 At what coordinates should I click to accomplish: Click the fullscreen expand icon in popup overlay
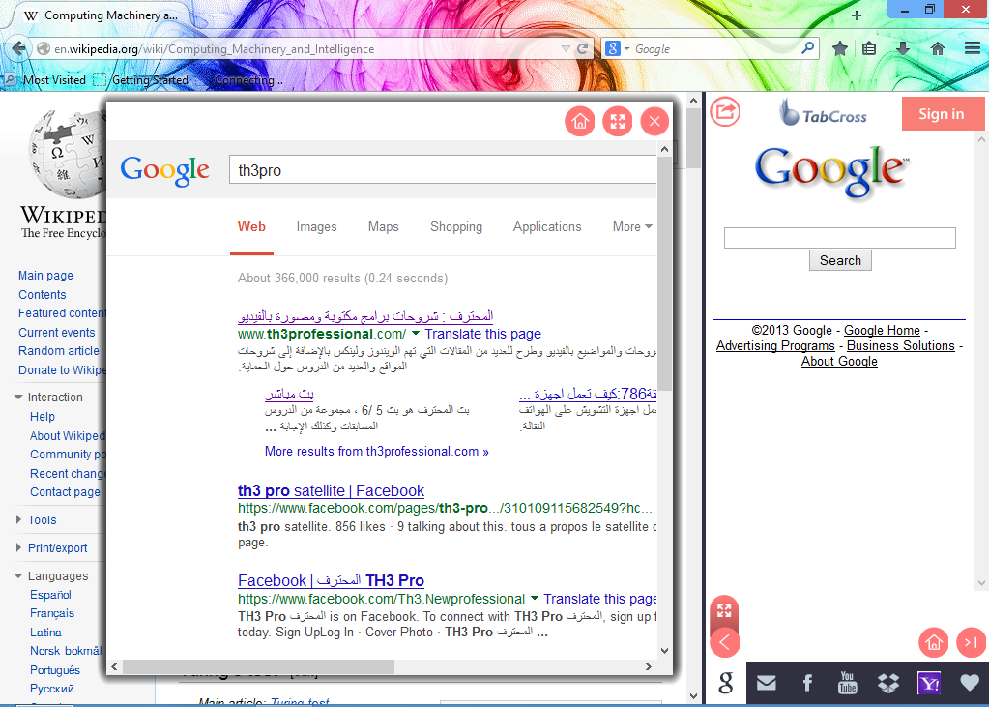pos(618,121)
